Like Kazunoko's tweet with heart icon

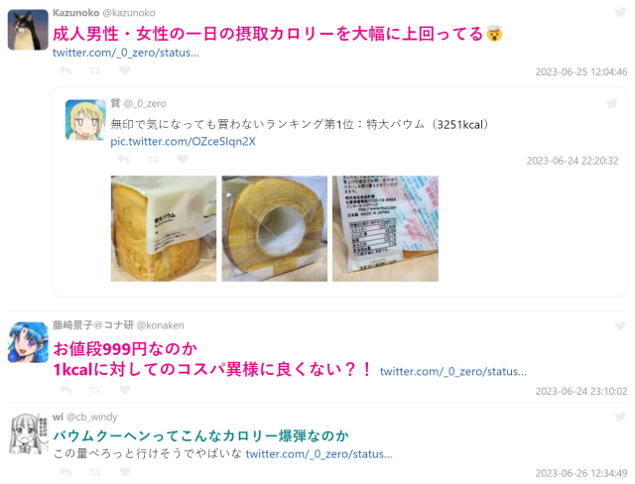125,70
